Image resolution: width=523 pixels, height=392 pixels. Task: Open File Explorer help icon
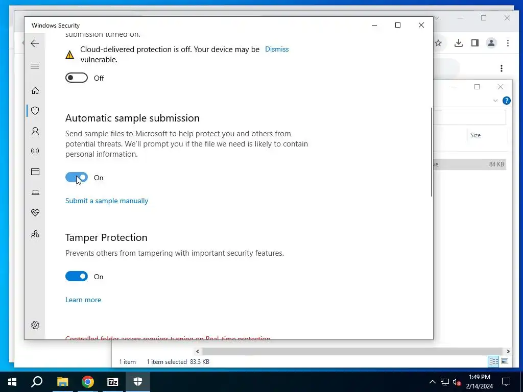point(506,101)
